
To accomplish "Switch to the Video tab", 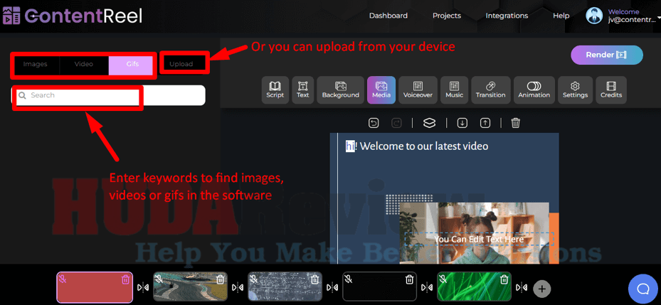I will click(x=84, y=65).
